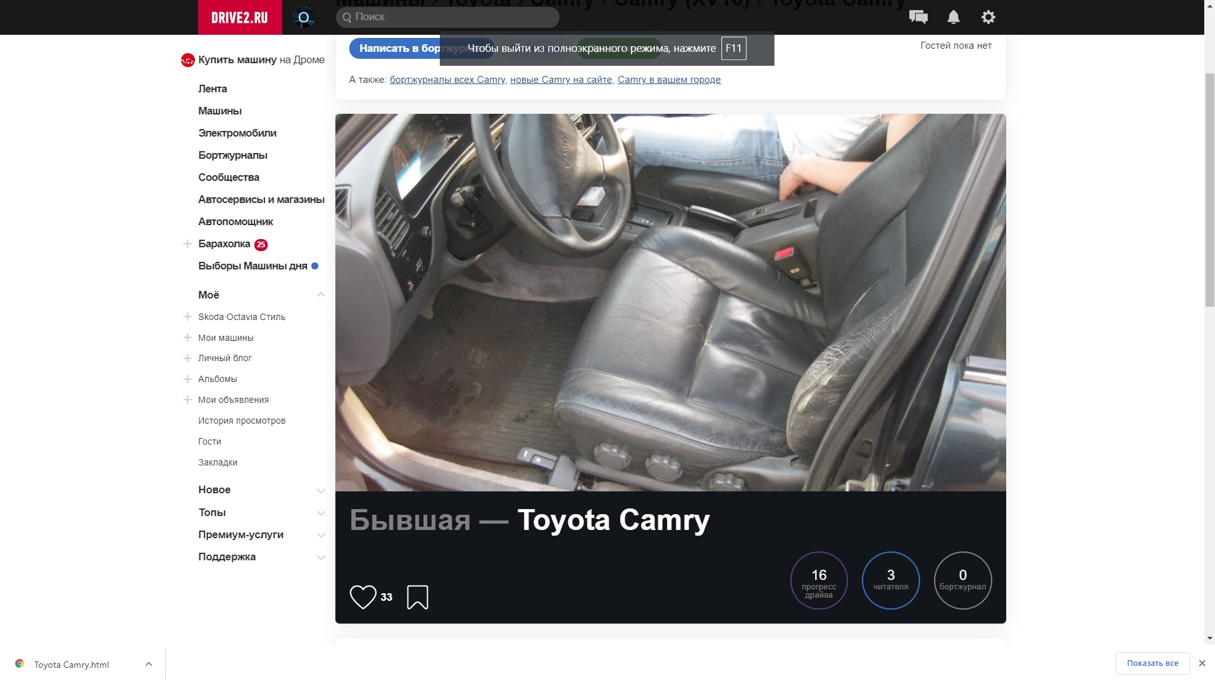Collapse the Моё section chevron
Screen dimensions: 1215x683
tap(321, 295)
